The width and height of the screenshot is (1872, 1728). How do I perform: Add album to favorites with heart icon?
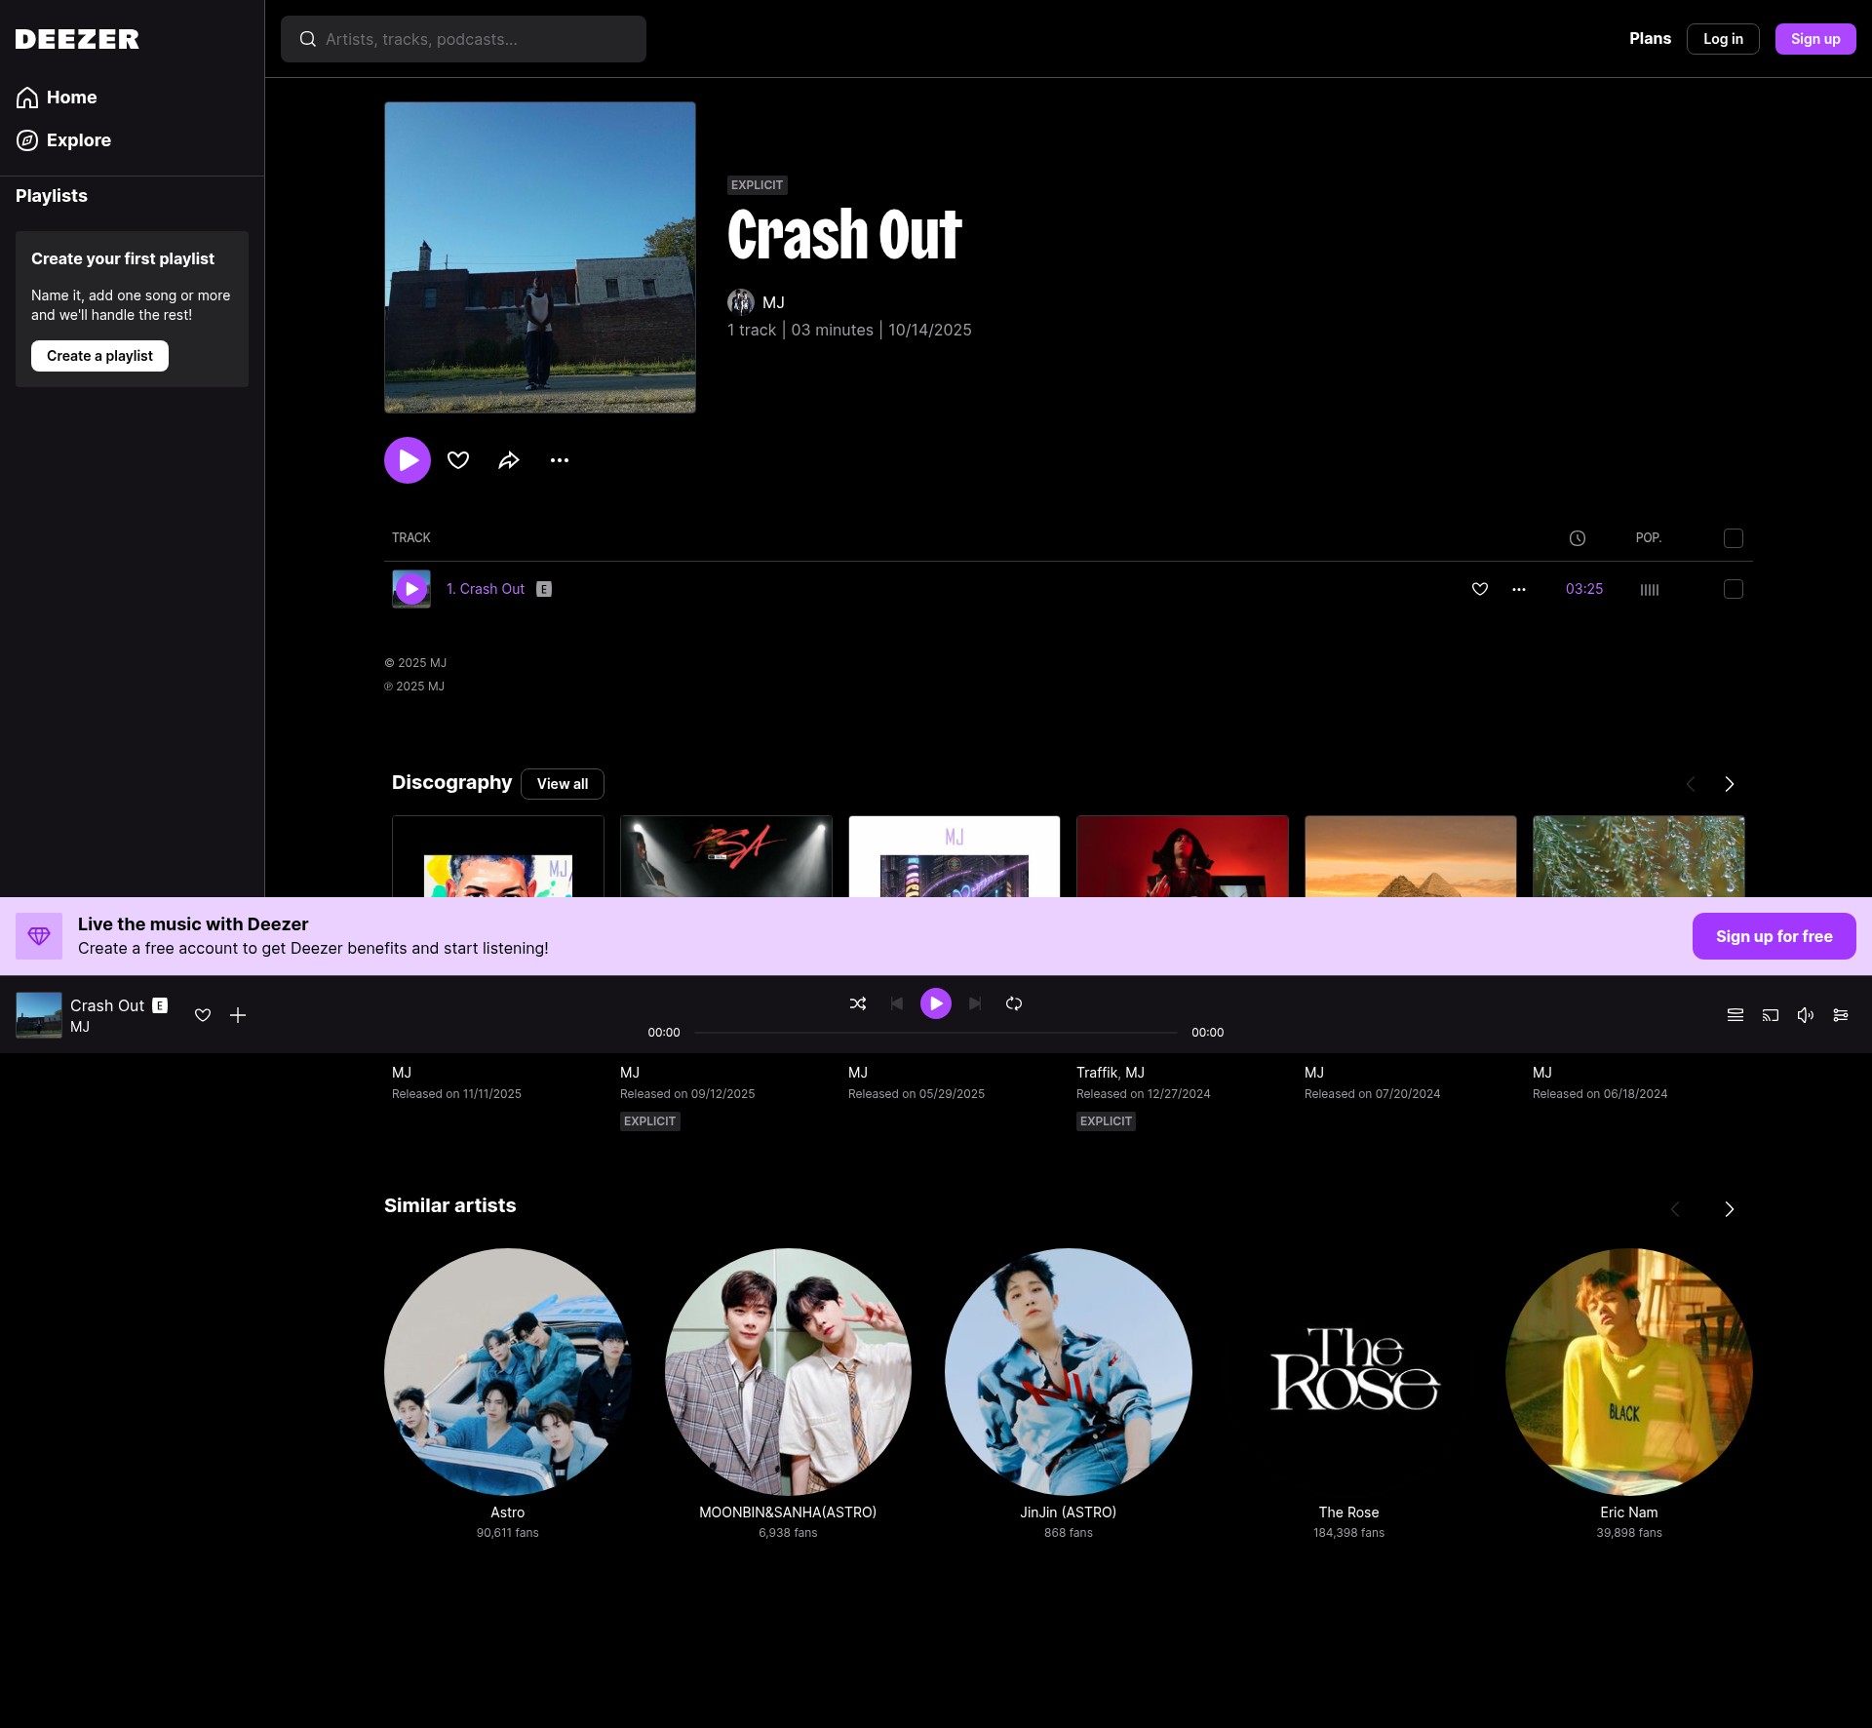tap(458, 460)
